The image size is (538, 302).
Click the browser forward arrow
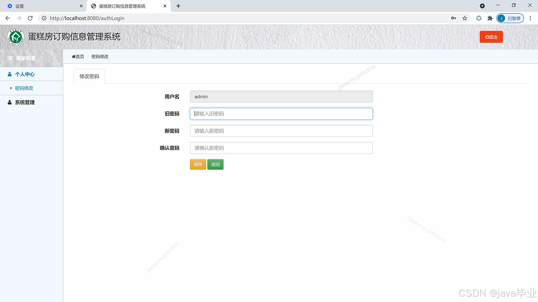pyautogui.click(x=19, y=18)
